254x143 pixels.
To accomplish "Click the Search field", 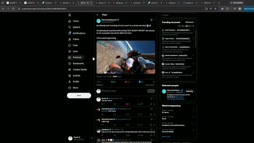I will pyautogui.click(x=178, y=15).
